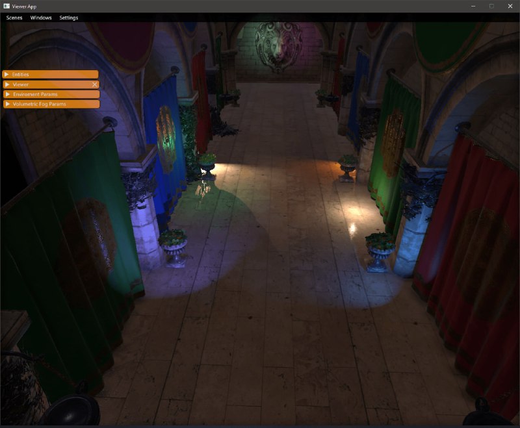Close the Viewer App window

tap(510, 6)
